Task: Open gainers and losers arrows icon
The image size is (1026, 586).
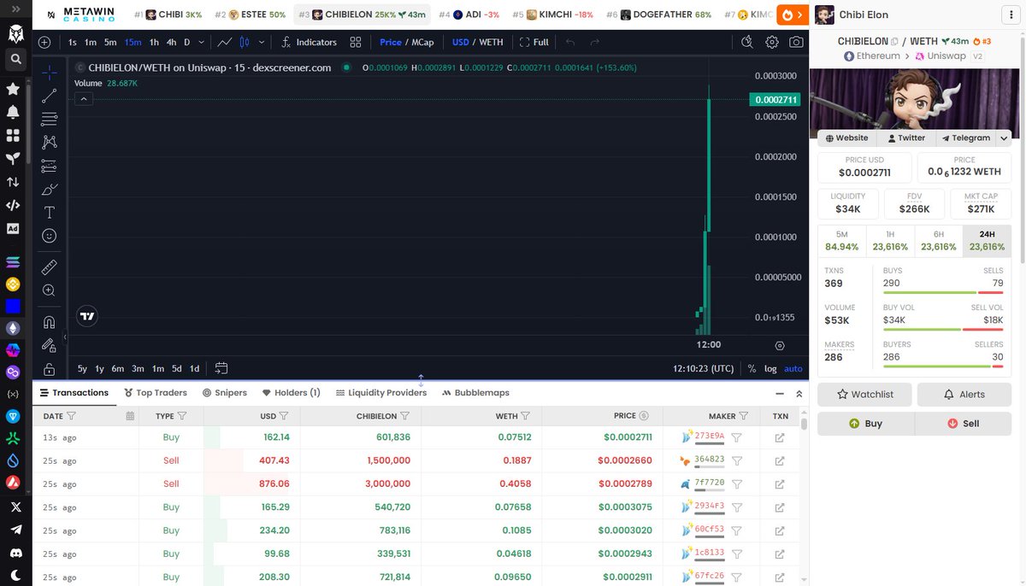Action: (13, 182)
